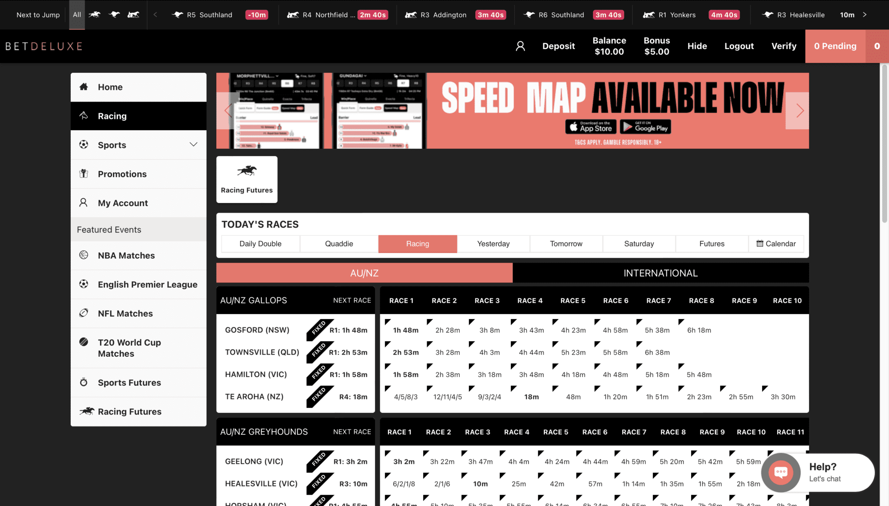Open Gosford Race 1 at 1h 48m

pos(405,330)
